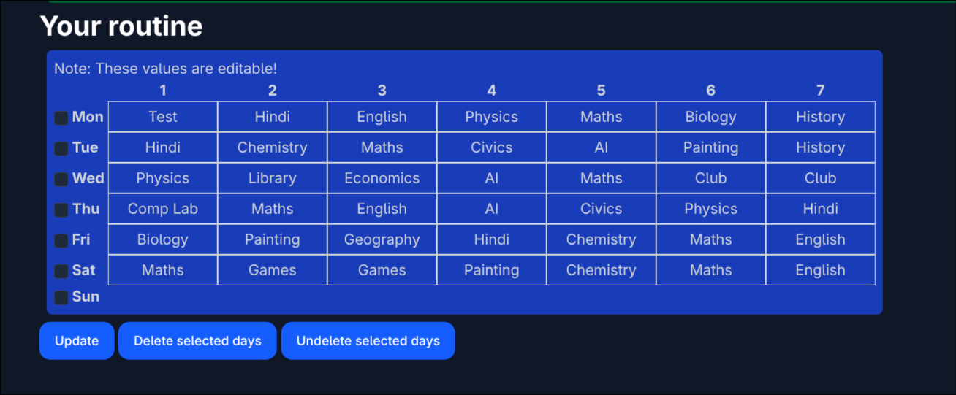
Task: Check the Wed day checkbox
Action: tap(61, 180)
